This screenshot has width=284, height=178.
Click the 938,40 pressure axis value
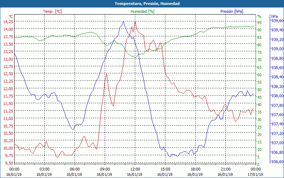click(277, 77)
